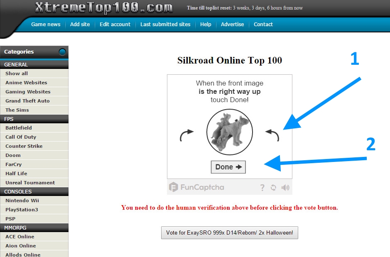This screenshot has height=257, width=390.
Task: Vote for ExaySRO 999x server
Action: click(230, 233)
